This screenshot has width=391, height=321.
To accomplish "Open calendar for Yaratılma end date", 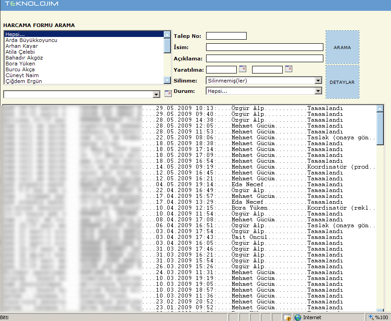I will click(289, 69).
